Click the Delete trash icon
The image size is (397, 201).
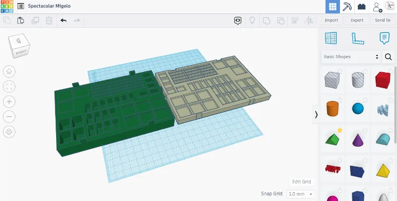[x=49, y=20]
